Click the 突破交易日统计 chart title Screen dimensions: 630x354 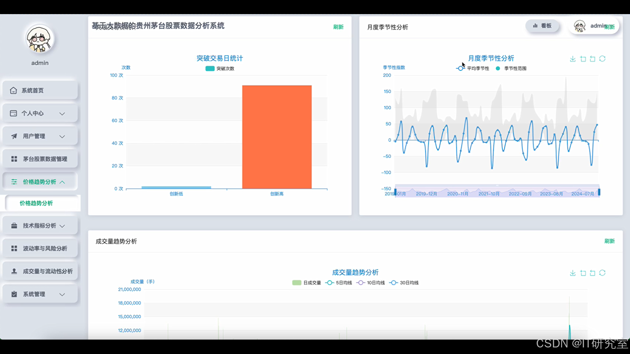220,58
